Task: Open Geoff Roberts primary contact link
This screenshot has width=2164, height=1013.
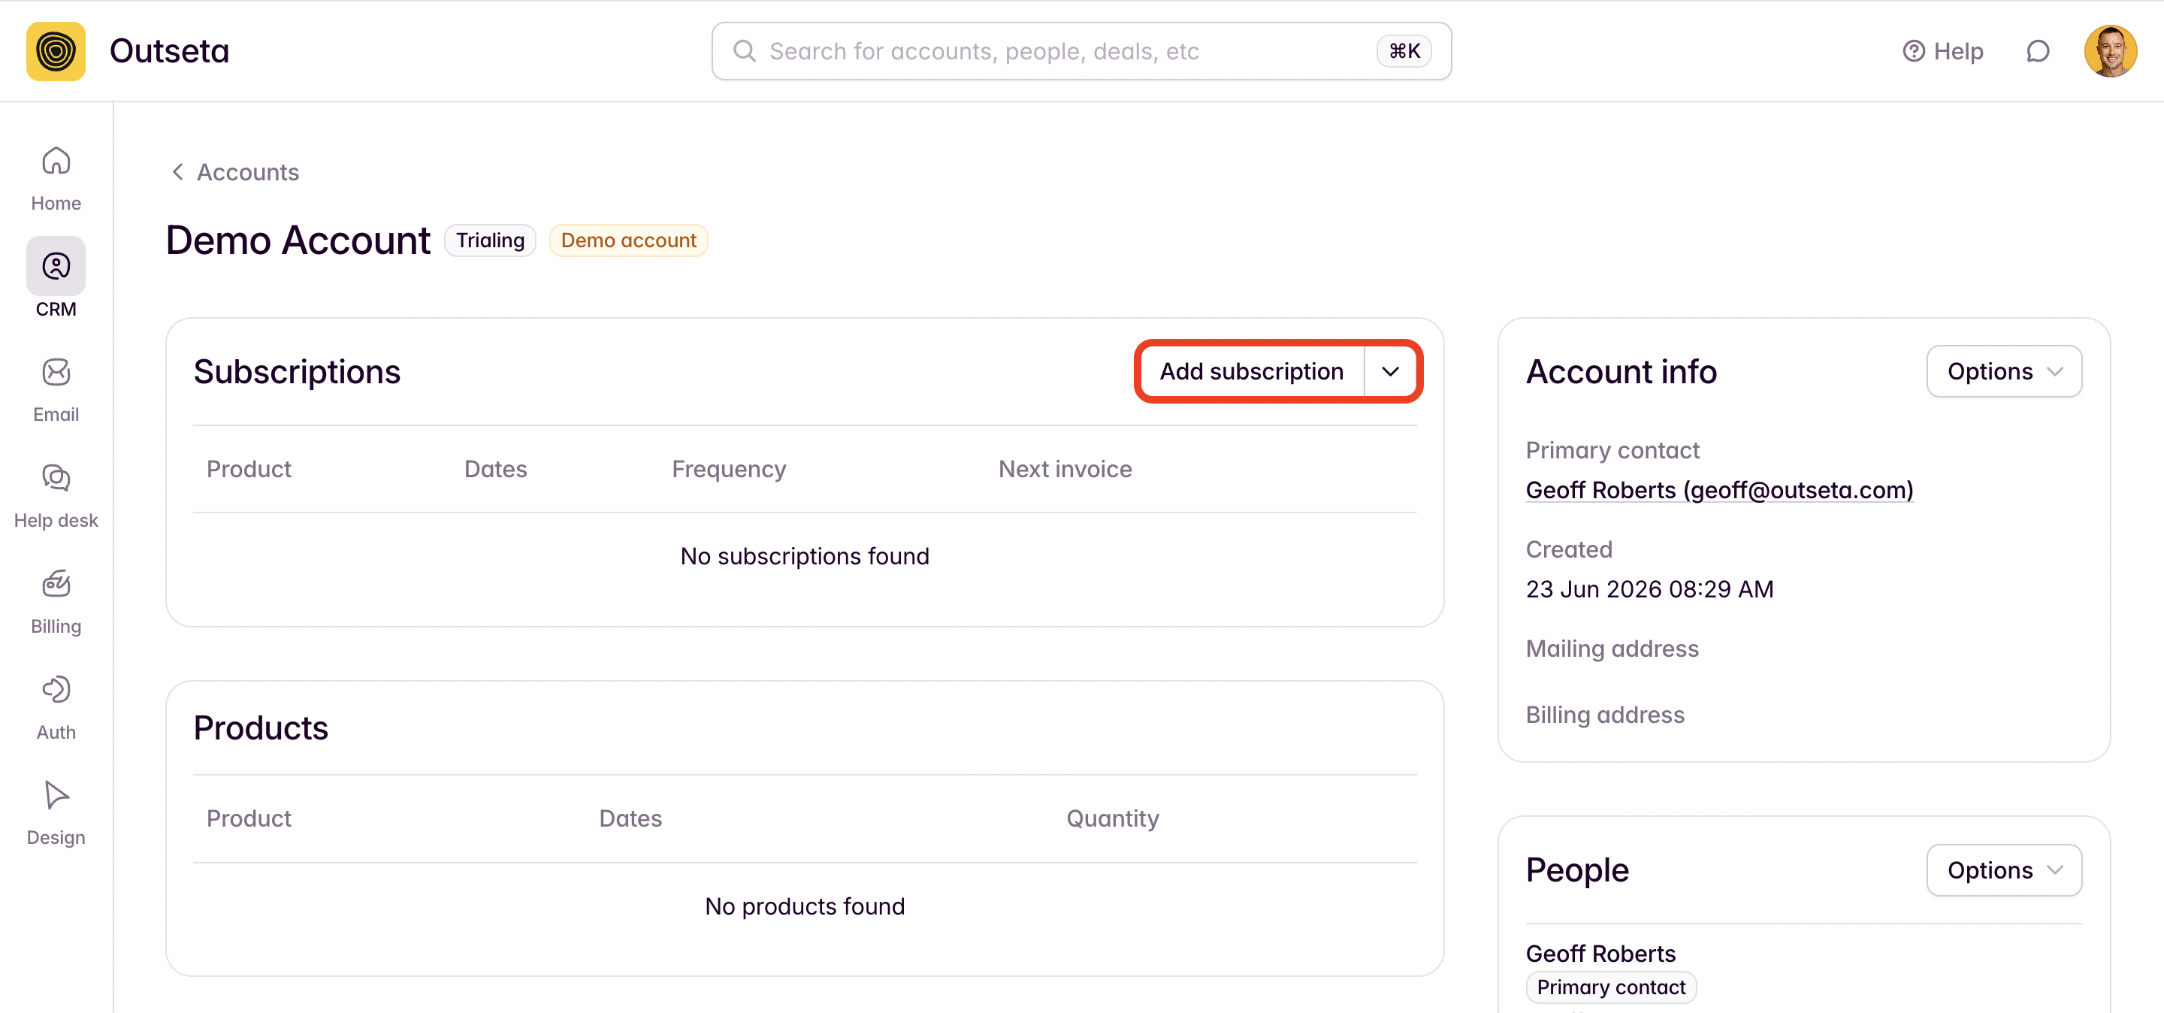Action: pos(1720,490)
